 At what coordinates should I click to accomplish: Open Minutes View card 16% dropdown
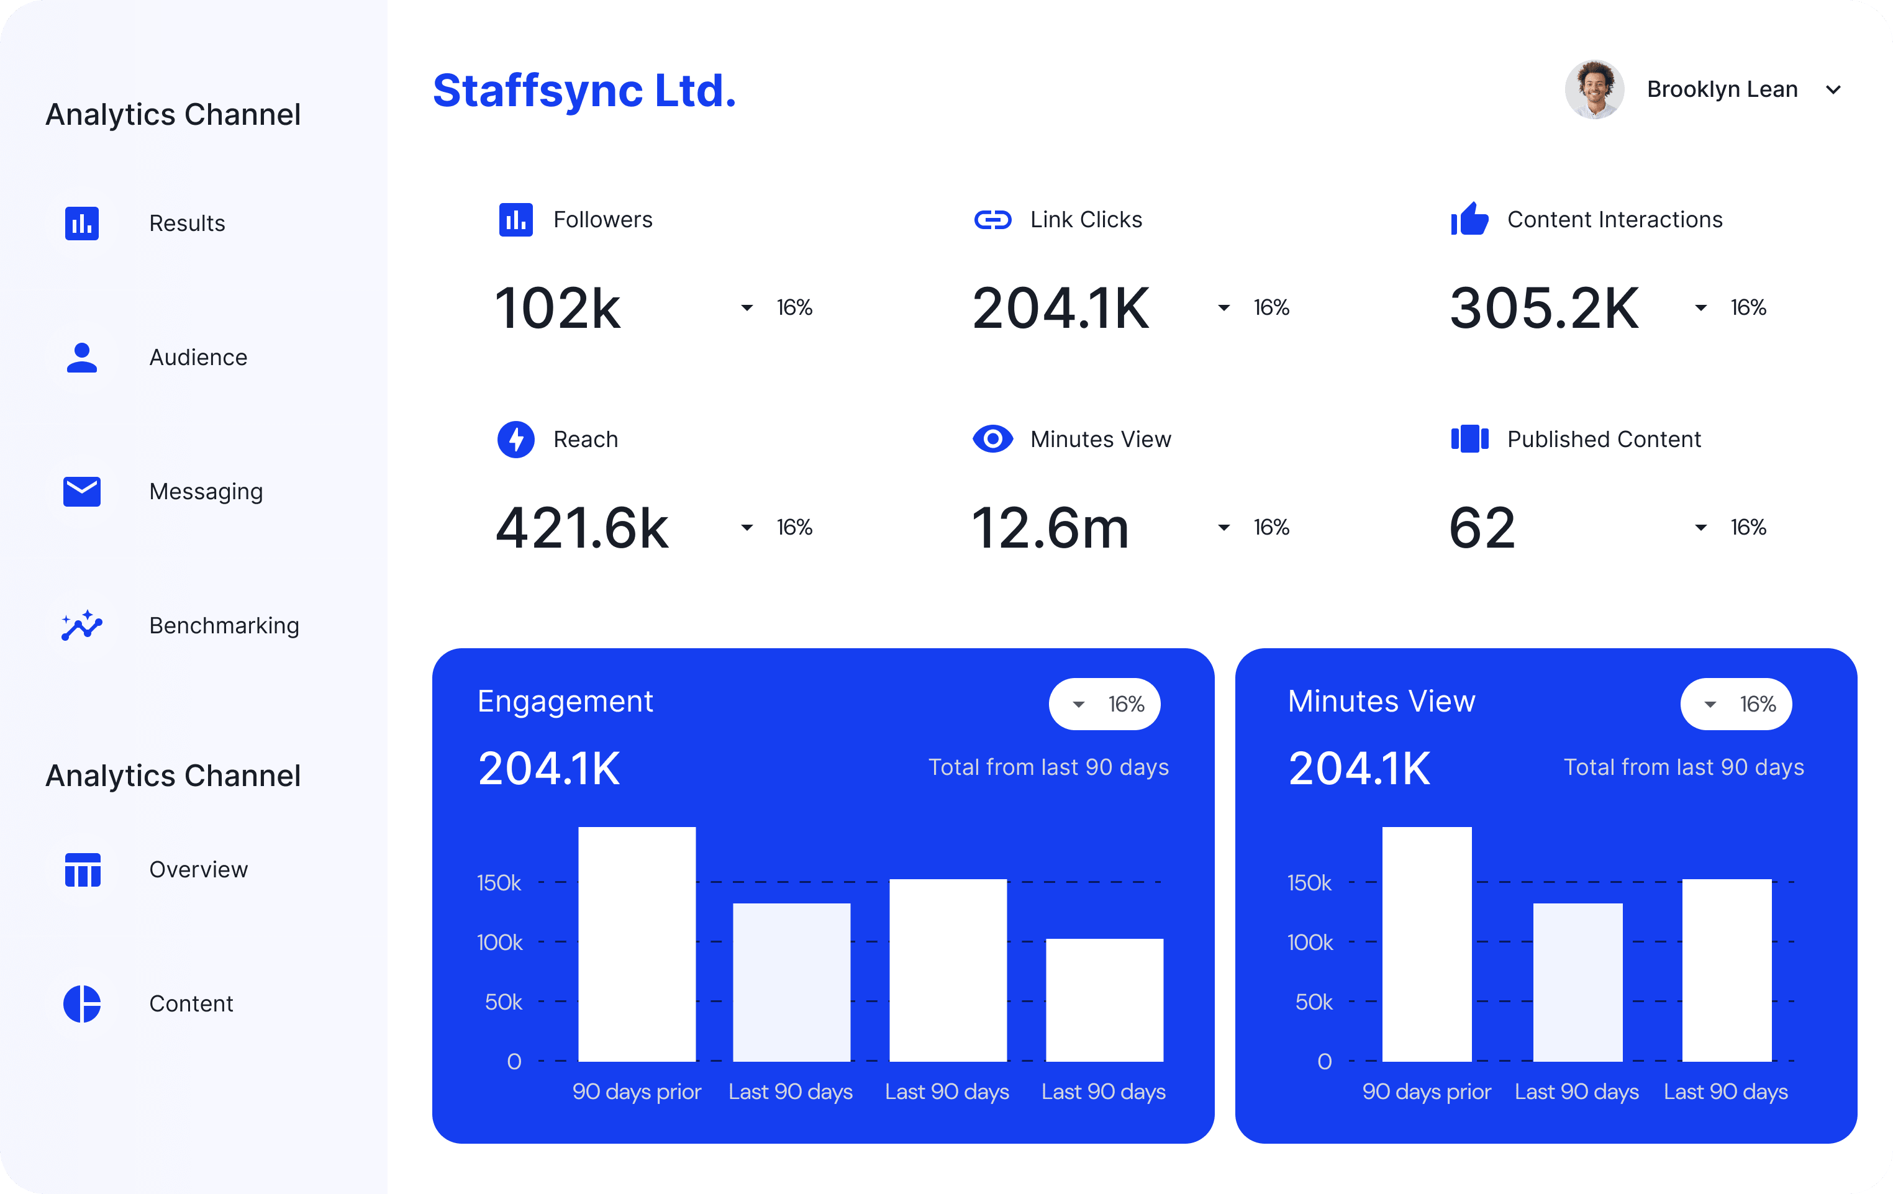(1735, 704)
